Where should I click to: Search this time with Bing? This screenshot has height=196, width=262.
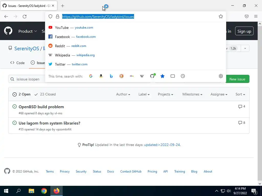pos(111,76)
